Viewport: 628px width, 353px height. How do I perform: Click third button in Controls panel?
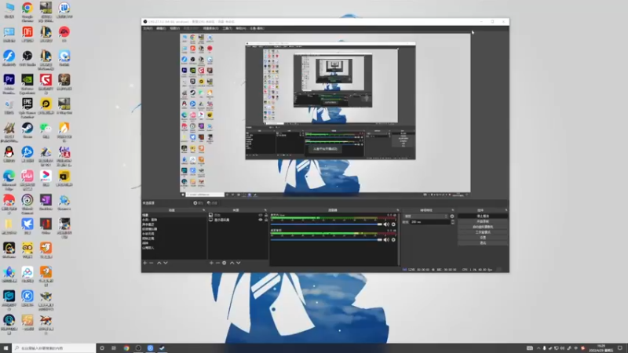(x=483, y=227)
